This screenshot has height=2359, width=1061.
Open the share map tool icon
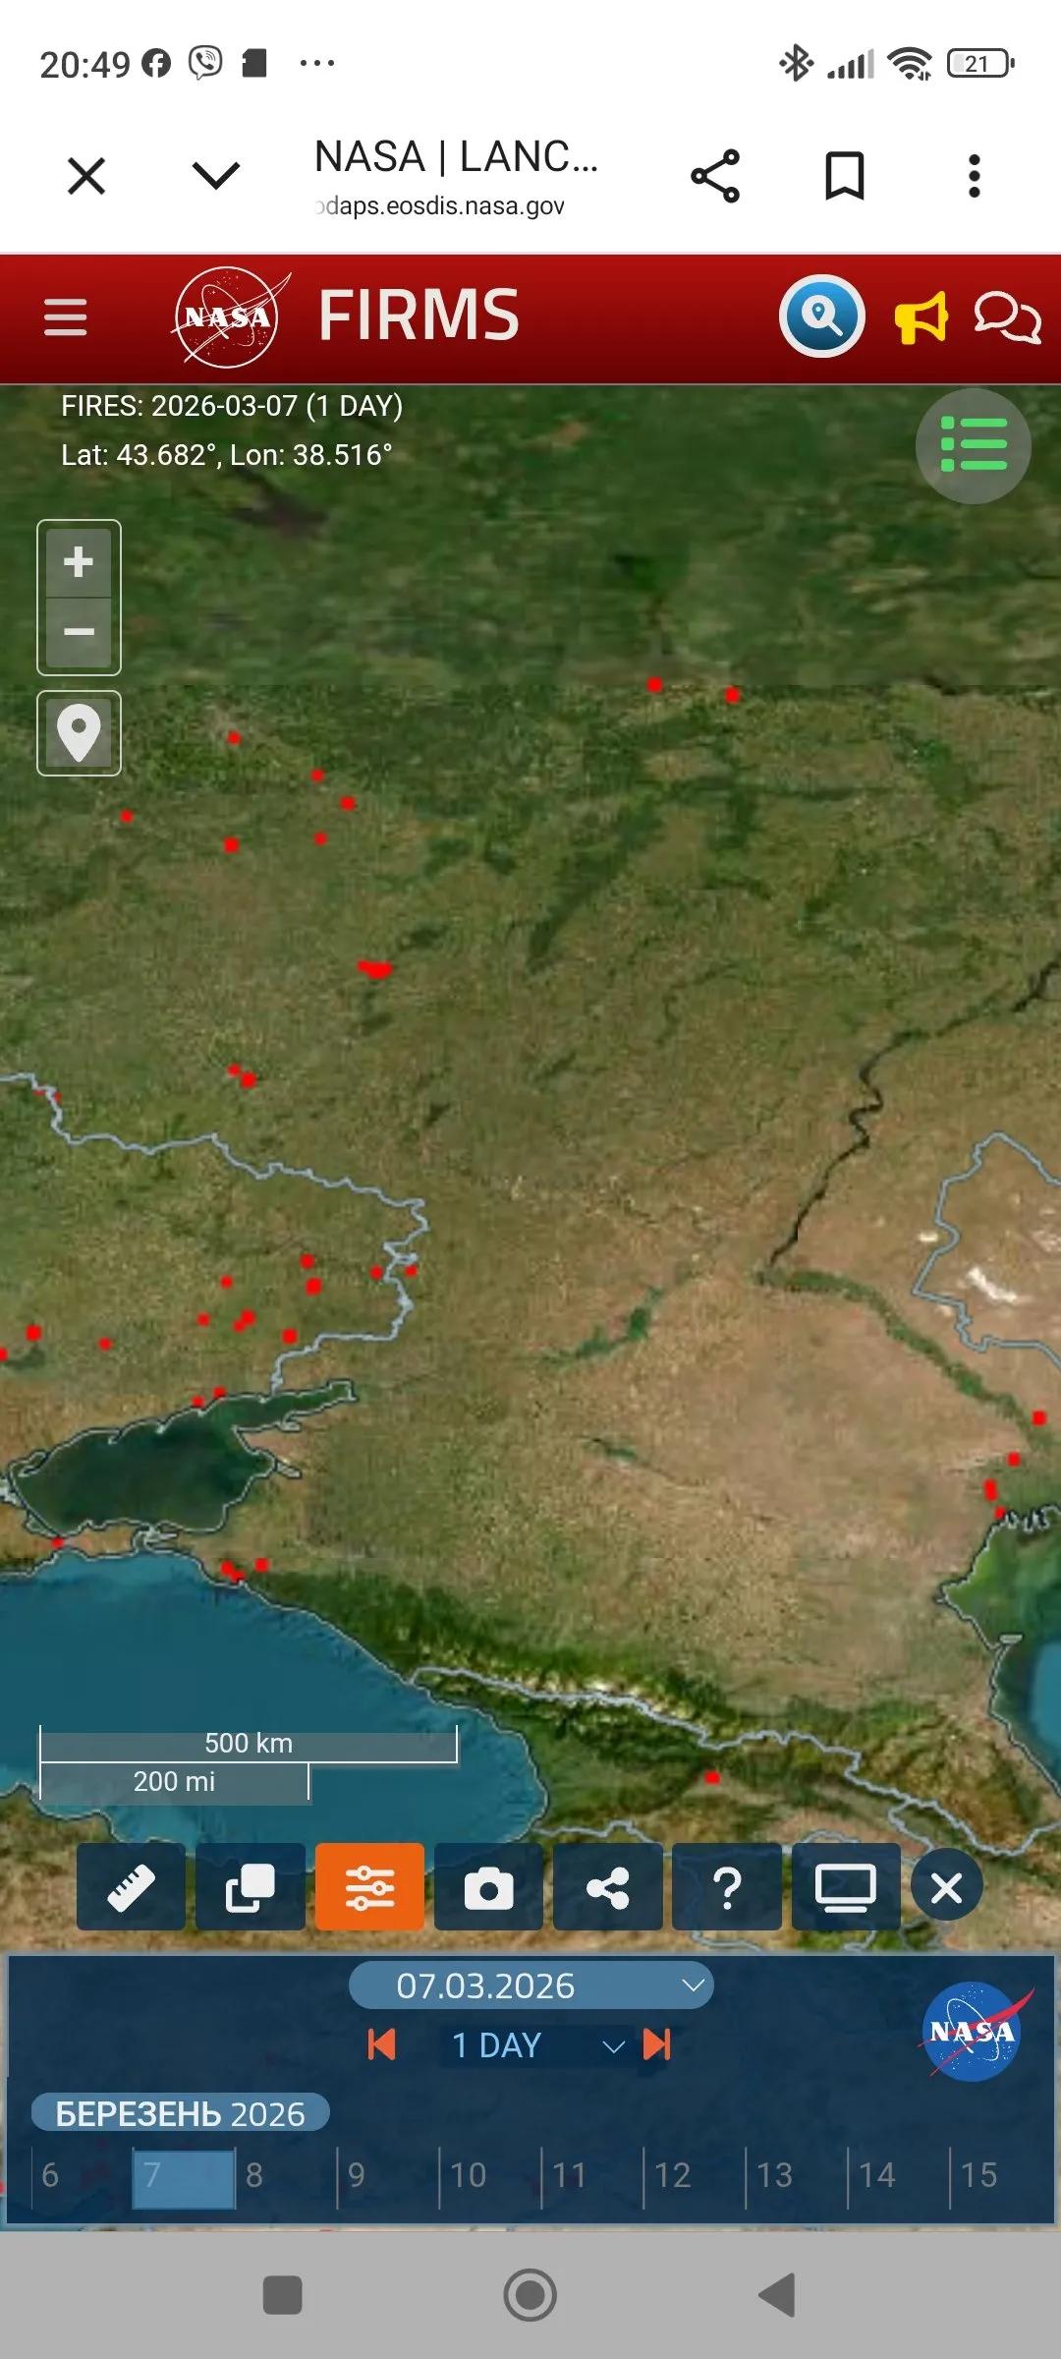pyautogui.click(x=607, y=1888)
